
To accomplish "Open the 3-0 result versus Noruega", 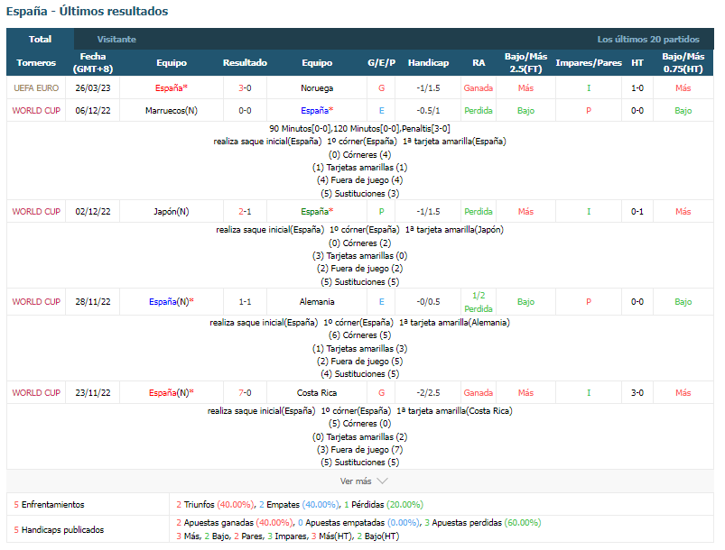I will [x=245, y=87].
